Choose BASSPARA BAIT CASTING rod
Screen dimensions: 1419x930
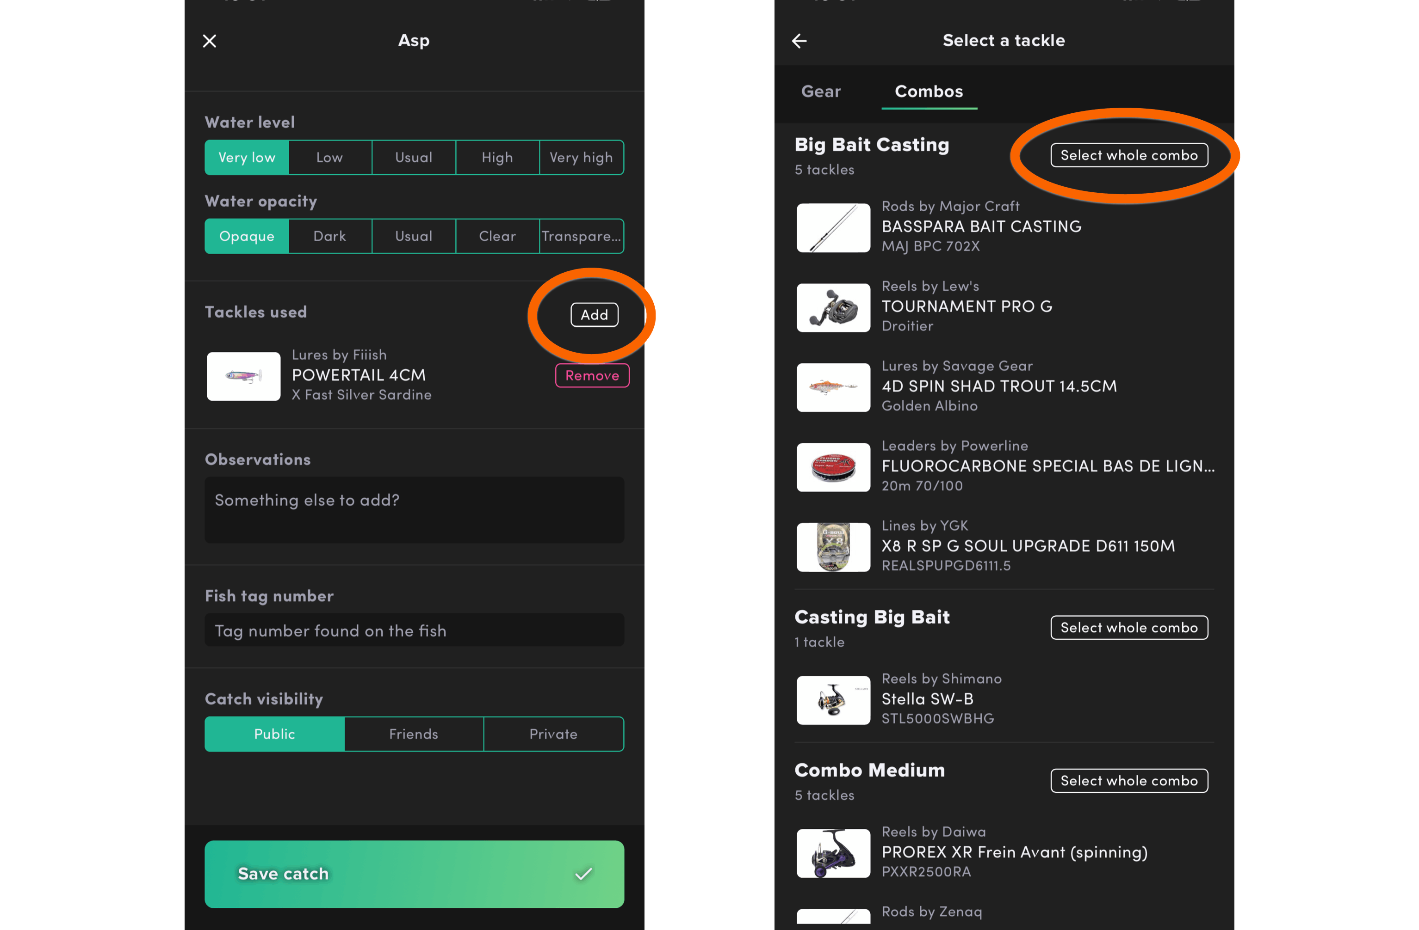coord(1004,227)
